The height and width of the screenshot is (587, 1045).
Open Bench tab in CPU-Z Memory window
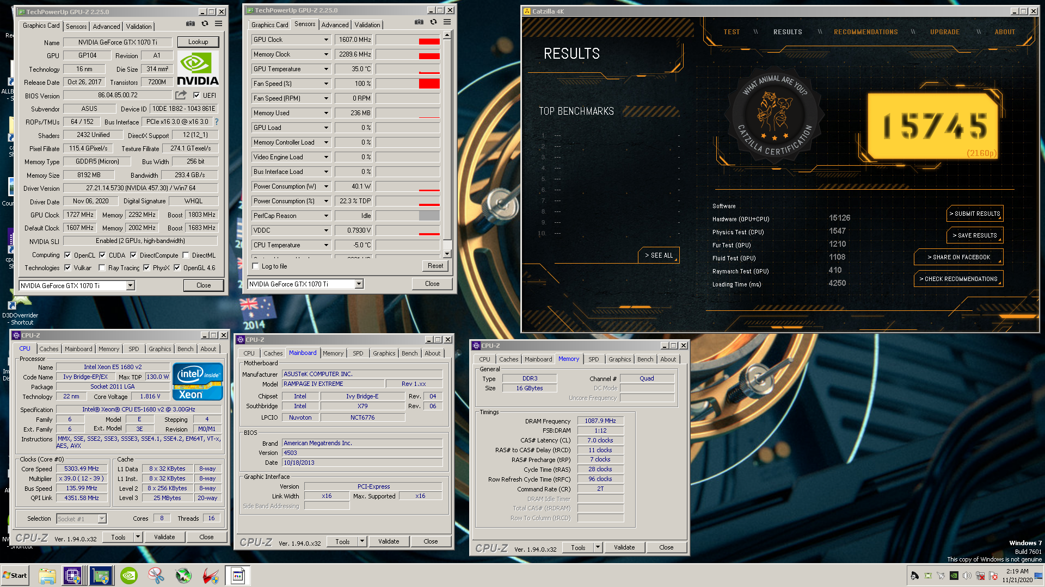tap(645, 359)
